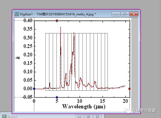Click the Digitize1 window icon in title bar

pyautogui.click(x=16, y=14)
